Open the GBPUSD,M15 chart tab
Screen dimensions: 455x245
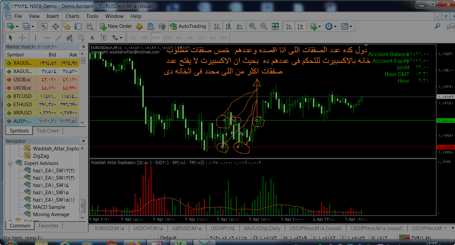click(x=187, y=228)
